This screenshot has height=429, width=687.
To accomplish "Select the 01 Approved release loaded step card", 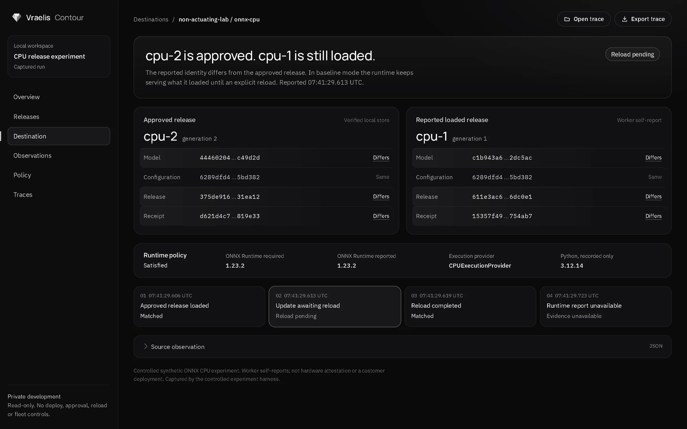I will [199, 307].
